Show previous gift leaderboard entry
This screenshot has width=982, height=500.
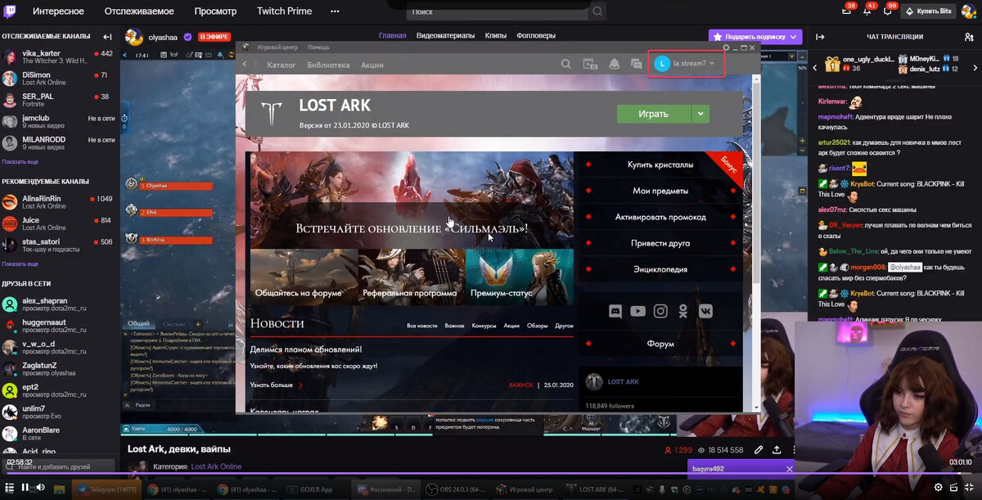(x=814, y=68)
